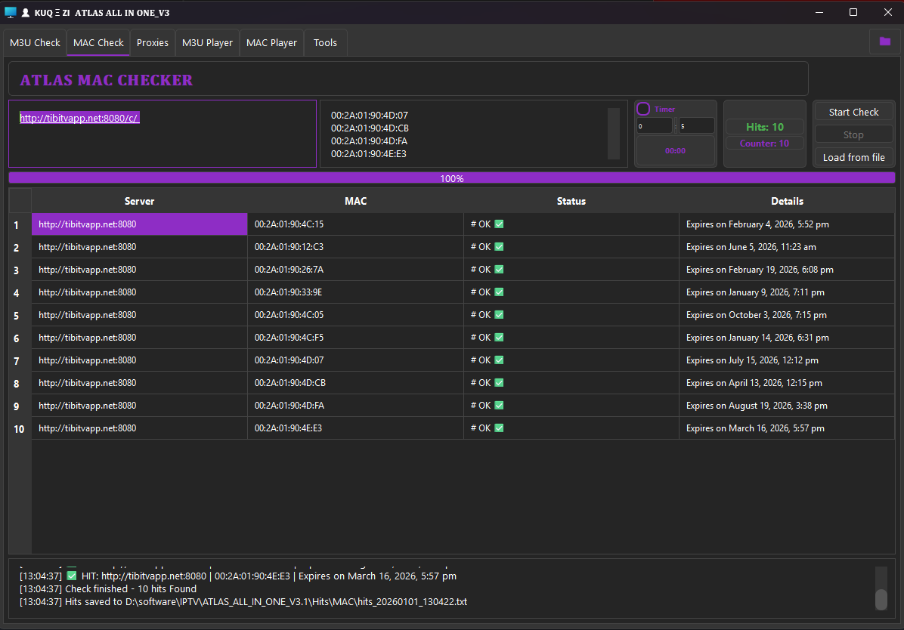Click the 100% progress bar
This screenshot has width=904, height=630.
tap(451, 178)
